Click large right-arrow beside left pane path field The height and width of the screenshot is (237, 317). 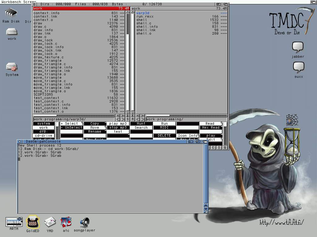tap(123, 119)
